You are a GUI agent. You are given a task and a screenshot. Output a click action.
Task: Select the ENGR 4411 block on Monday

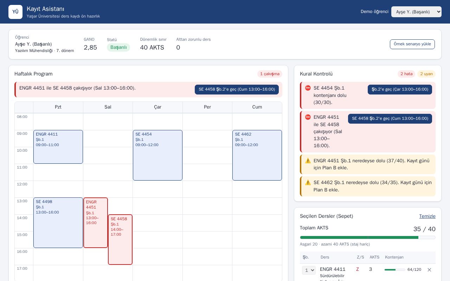[x=58, y=147]
